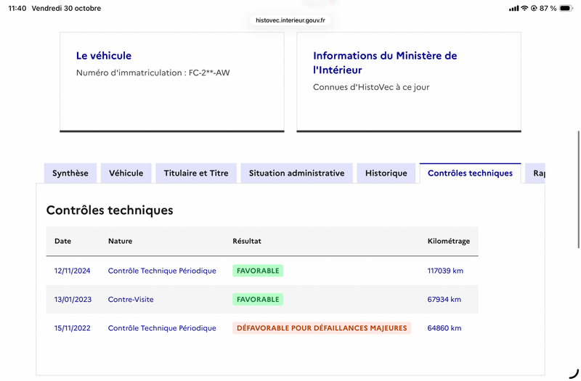Click the Résultat column header
The height and width of the screenshot is (381, 581).
[x=247, y=241]
